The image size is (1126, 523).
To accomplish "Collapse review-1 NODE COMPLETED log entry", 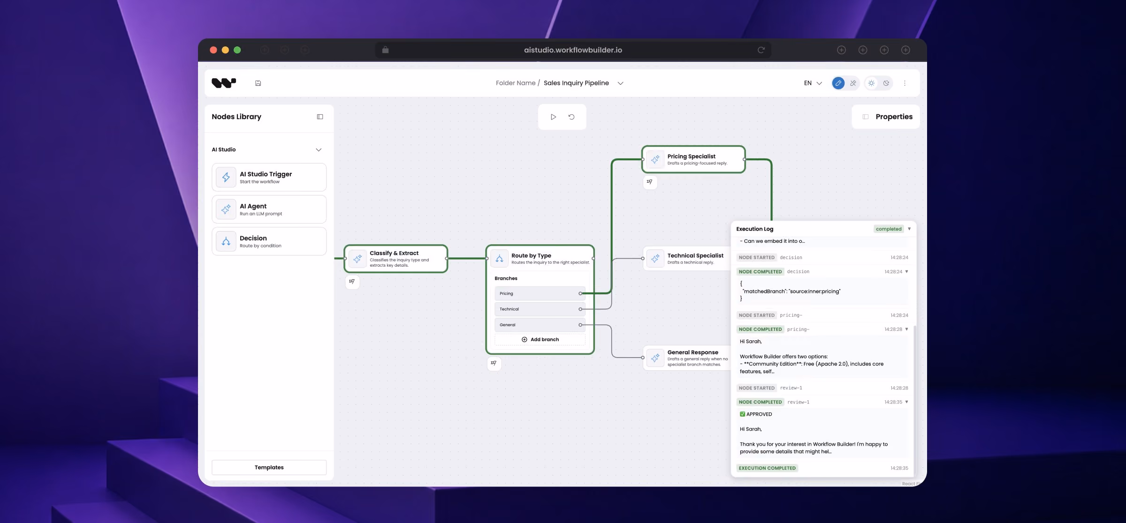I will click(906, 402).
